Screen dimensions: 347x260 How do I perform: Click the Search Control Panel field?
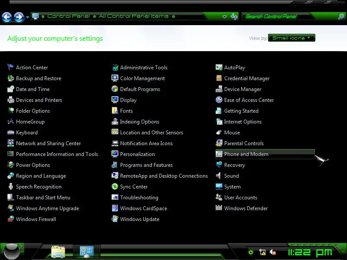coord(289,16)
